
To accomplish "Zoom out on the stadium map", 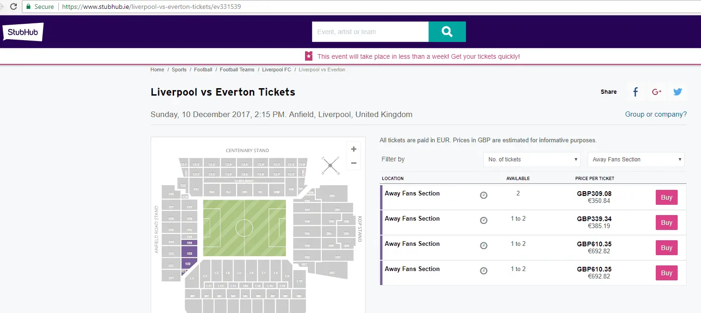I will click(x=354, y=163).
